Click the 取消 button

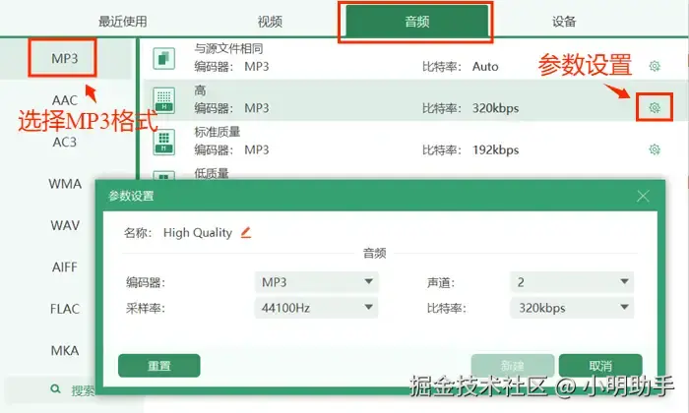tap(600, 366)
